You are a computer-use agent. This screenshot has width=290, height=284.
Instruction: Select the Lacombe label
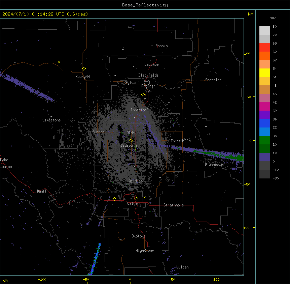pos(151,64)
